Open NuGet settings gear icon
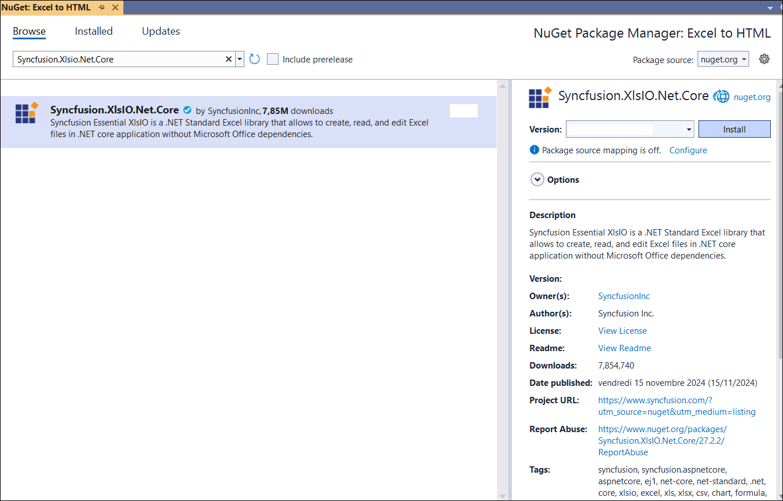Screen dimensions: 783x501 [764, 59]
